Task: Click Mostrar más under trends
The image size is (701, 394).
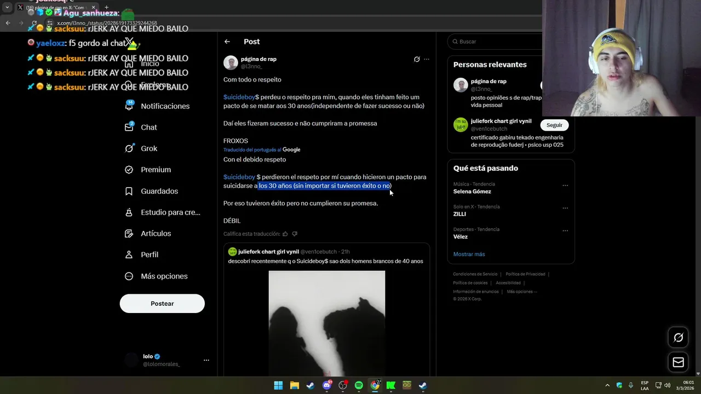Action: (x=469, y=254)
